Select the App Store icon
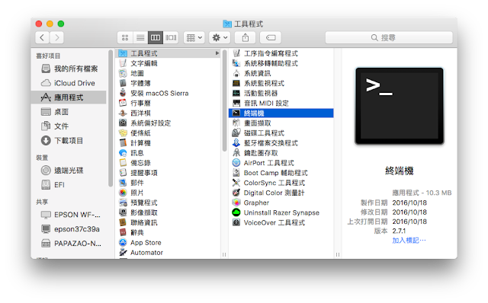The height and width of the screenshot is (303, 488). [x=123, y=242]
